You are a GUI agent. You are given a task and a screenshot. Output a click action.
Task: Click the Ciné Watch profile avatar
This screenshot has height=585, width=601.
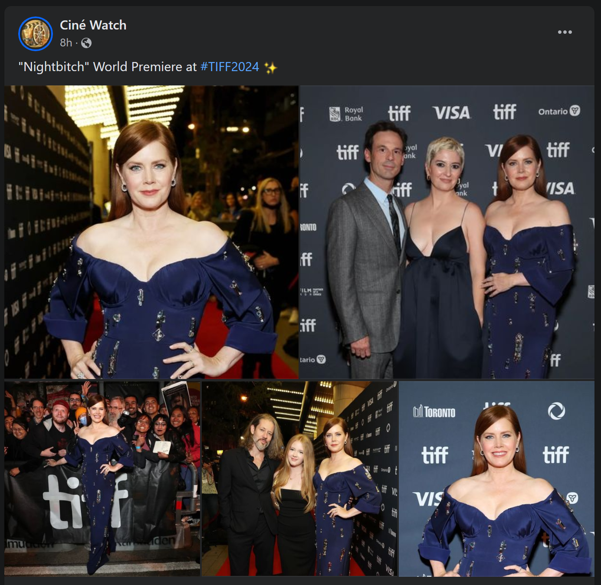[x=36, y=33]
